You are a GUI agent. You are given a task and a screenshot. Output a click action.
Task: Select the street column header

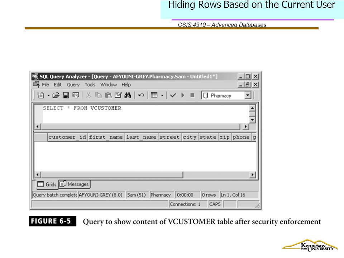coord(169,137)
